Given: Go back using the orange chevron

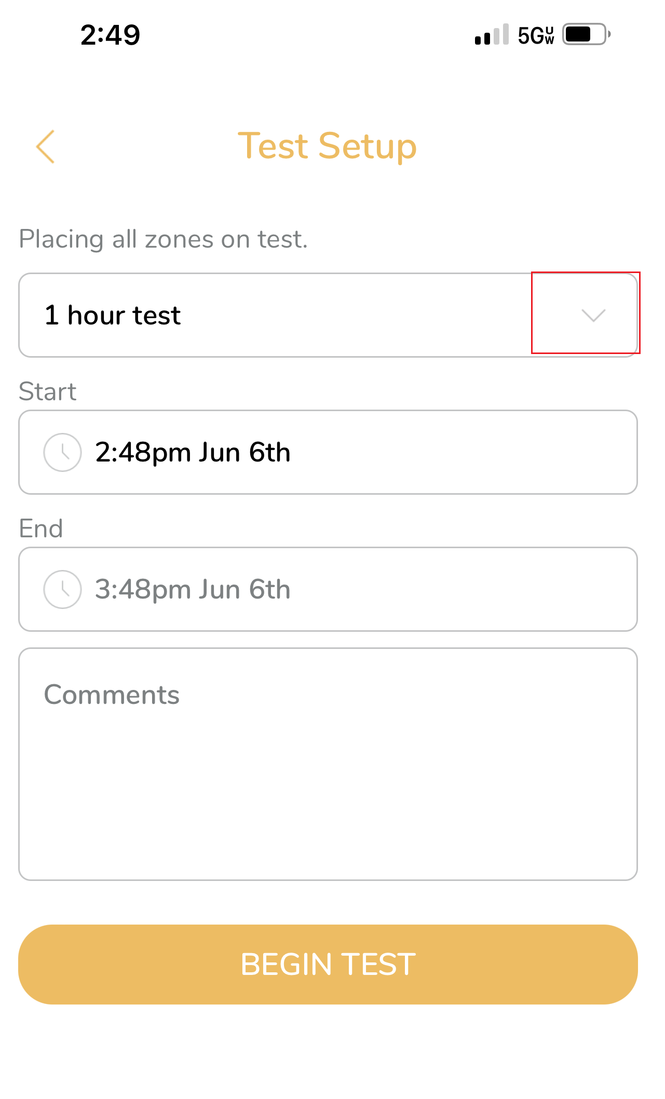Looking at the screenshot, I should click(46, 146).
